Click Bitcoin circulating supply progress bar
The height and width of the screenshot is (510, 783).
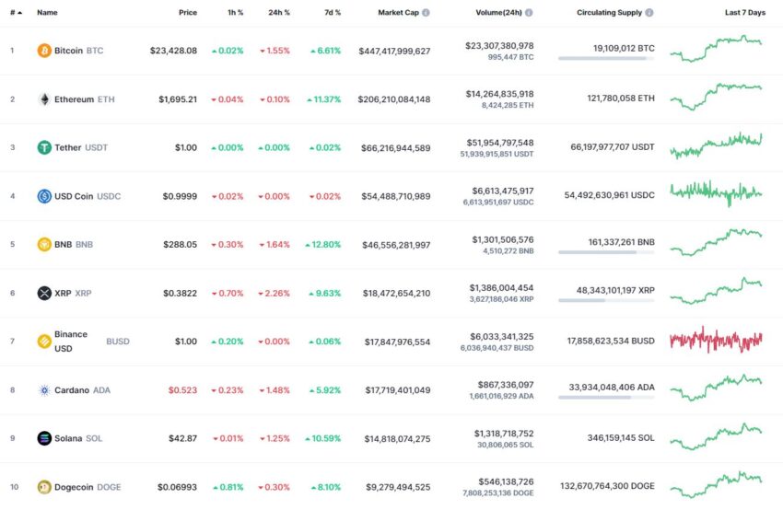606,58
